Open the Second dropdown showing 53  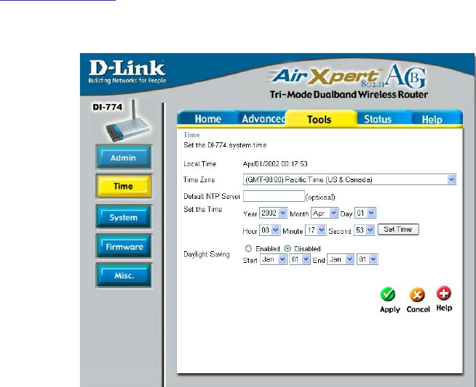click(x=364, y=230)
